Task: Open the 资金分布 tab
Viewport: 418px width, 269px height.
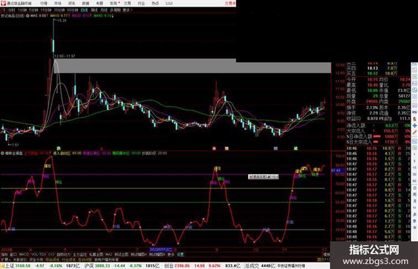Action: [36, 259]
